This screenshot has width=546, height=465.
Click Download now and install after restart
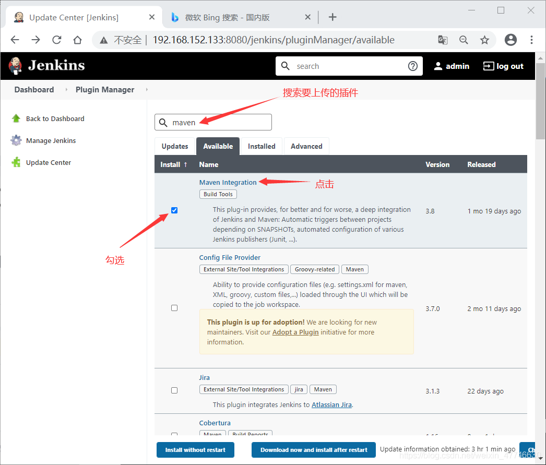[314, 450]
